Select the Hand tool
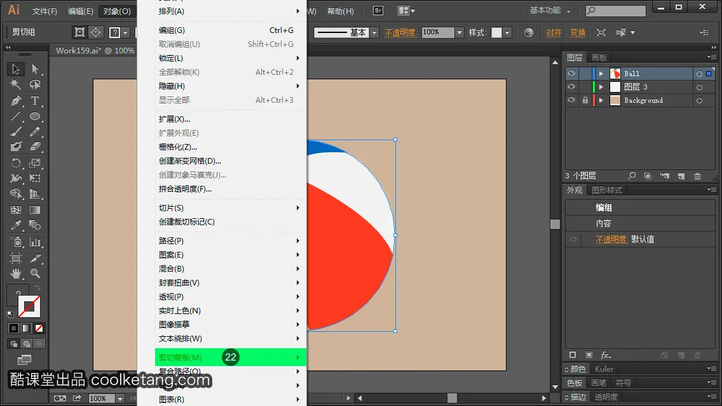 16,273
